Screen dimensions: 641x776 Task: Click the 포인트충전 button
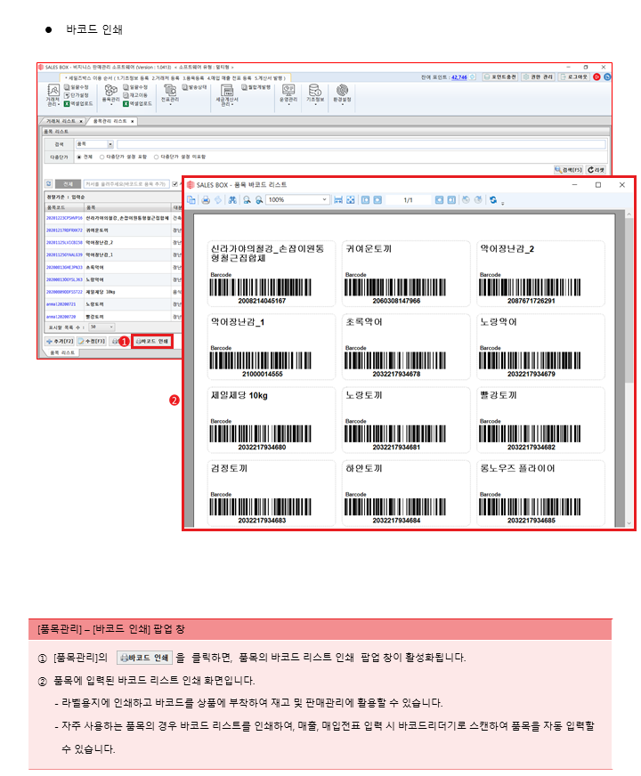[499, 77]
